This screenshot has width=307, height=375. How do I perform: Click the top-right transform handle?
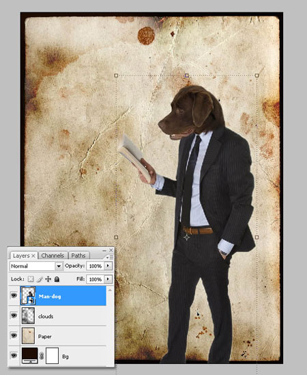(257, 75)
